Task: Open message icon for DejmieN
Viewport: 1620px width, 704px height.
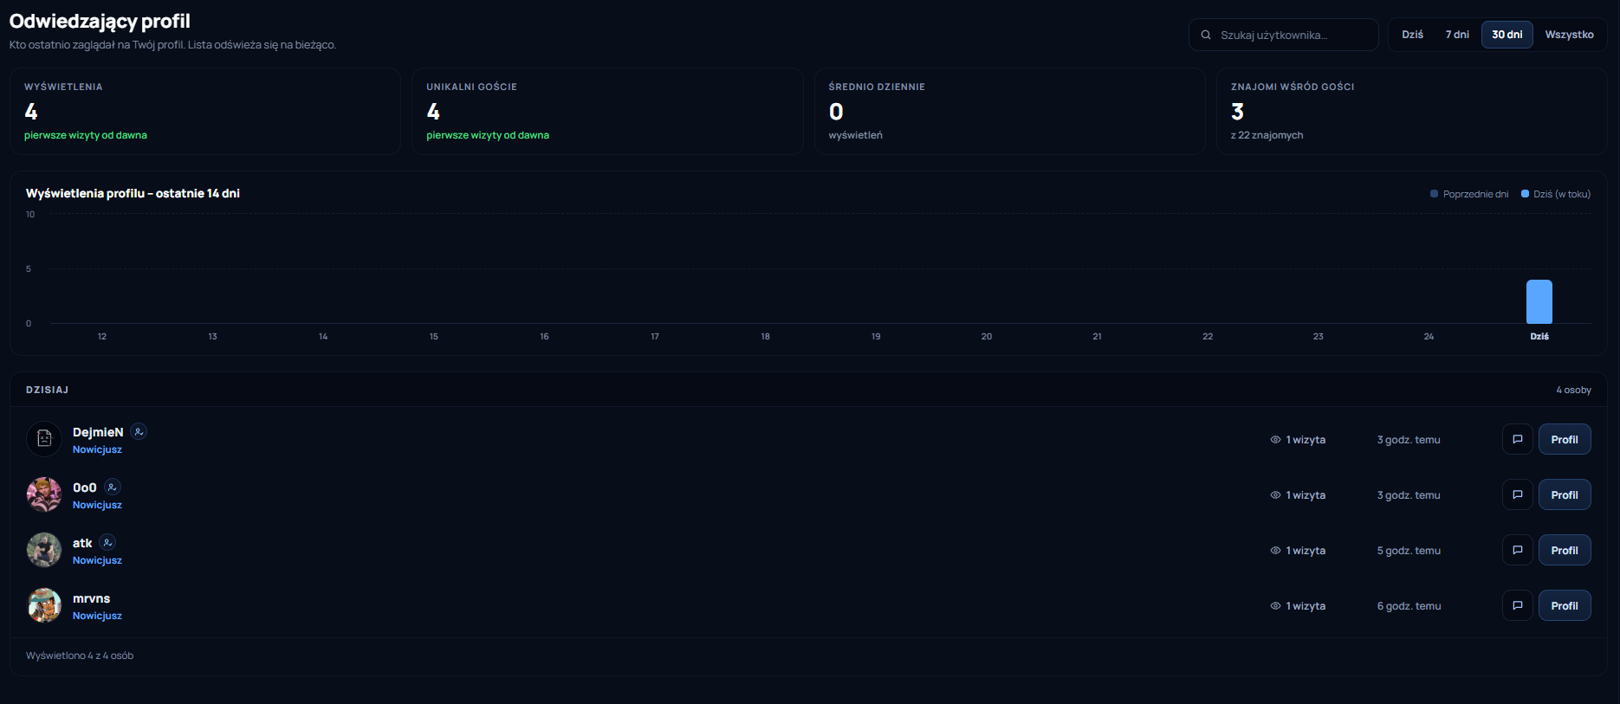Action: [x=1518, y=439]
